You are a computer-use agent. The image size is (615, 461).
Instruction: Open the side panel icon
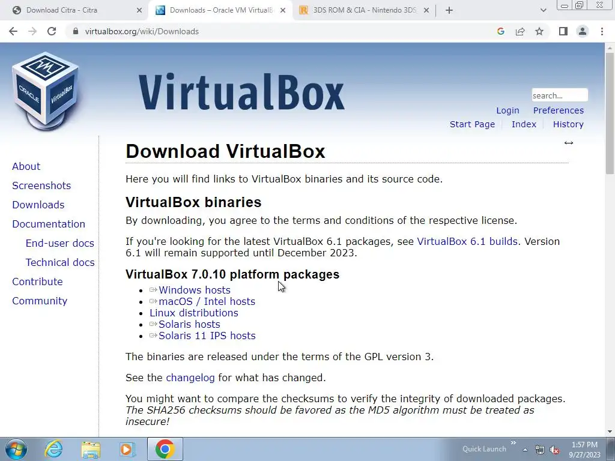click(x=563, y=31)
